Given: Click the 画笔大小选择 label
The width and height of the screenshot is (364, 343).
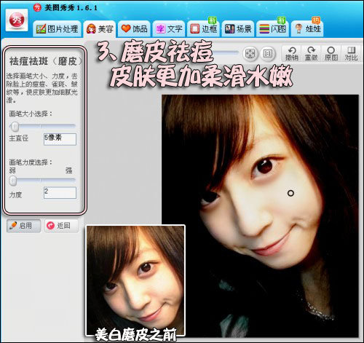Looking at the screenshot, I should tap(31, 114).
